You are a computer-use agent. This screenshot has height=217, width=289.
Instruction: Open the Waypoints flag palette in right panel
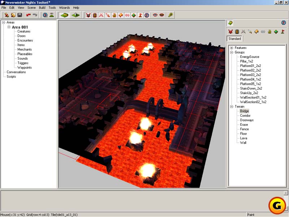282,32
